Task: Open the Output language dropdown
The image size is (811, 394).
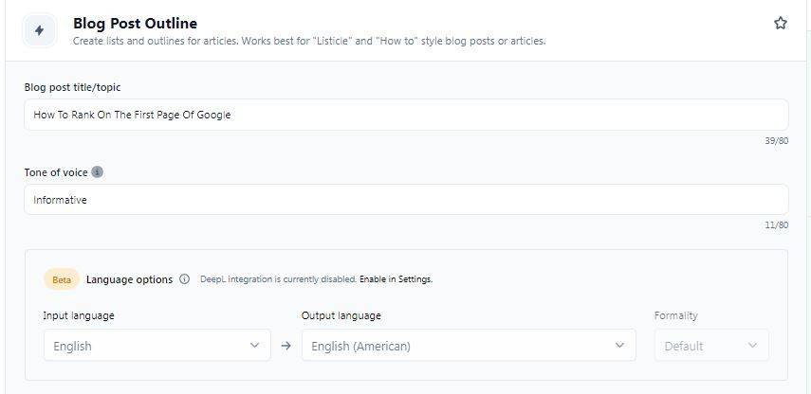Action: (469, 346)
